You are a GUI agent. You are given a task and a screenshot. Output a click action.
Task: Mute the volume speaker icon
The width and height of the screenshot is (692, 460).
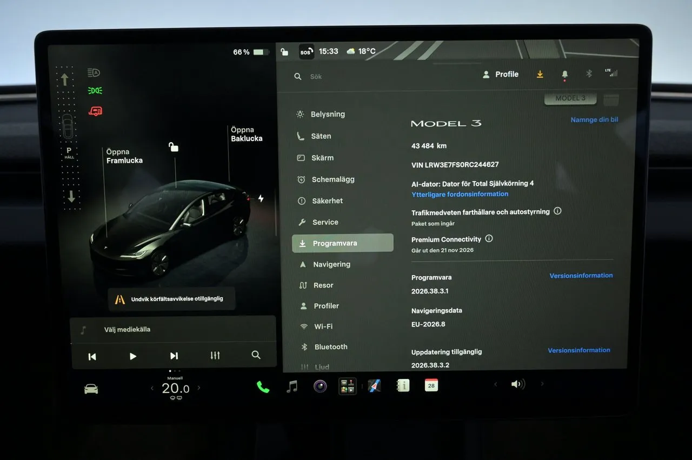[518, 384]
